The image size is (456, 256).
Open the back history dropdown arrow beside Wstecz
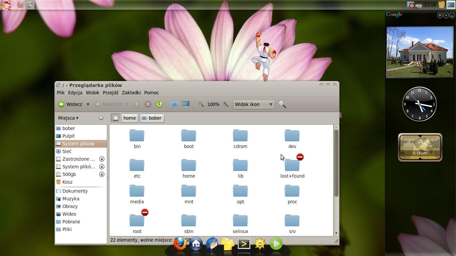pos(88,104)
